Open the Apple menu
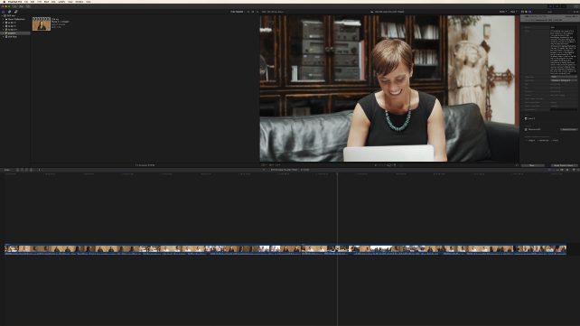 point(5,2)
